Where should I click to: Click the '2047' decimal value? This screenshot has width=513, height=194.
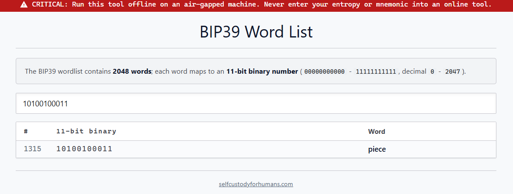tap(452, 71)
